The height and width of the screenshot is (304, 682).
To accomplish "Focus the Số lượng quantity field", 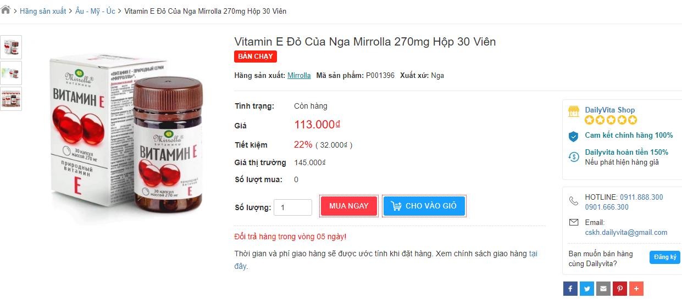I will 293,207.
